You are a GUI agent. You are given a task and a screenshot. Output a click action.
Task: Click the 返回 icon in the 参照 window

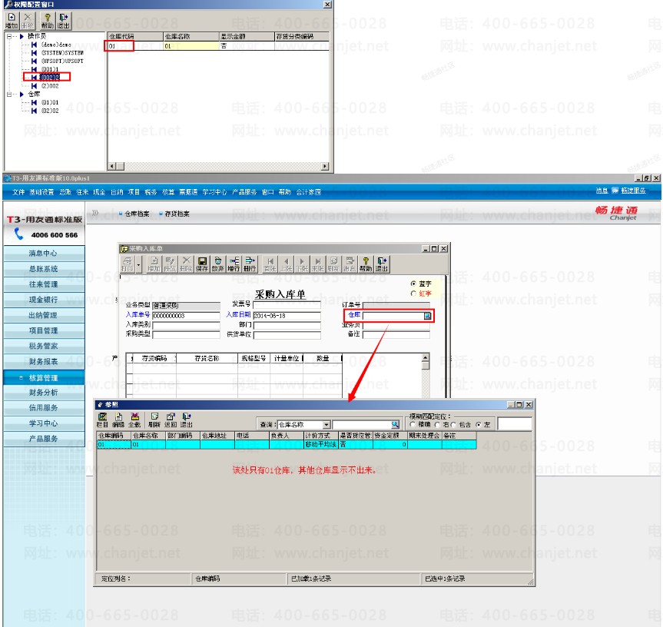171,420
